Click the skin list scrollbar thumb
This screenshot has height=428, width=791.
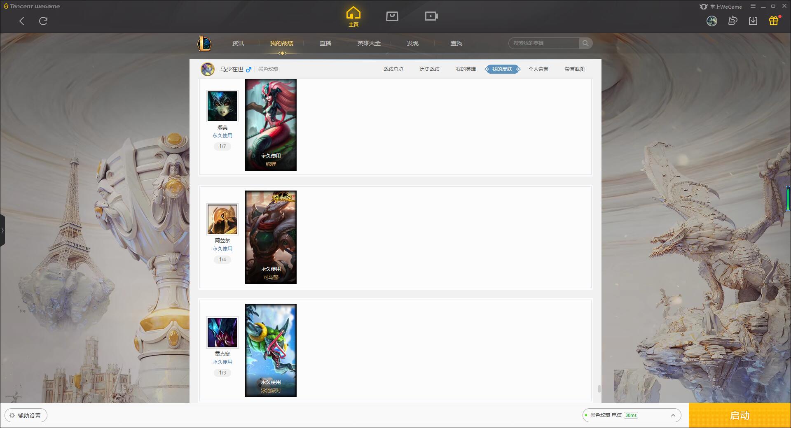click(599, 389)
